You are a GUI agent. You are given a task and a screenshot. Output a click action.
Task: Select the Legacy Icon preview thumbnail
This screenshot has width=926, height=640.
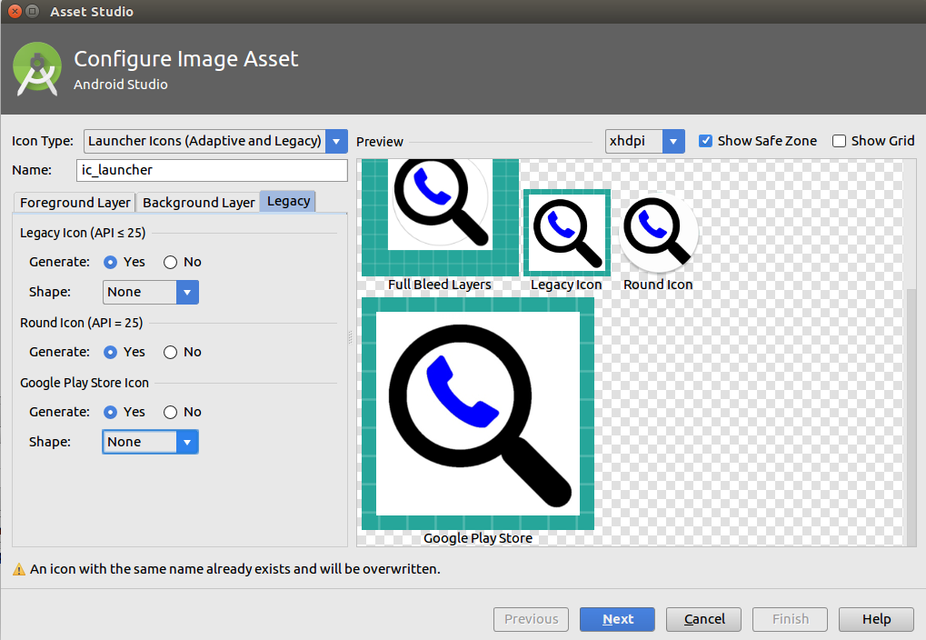coord(566,233)
